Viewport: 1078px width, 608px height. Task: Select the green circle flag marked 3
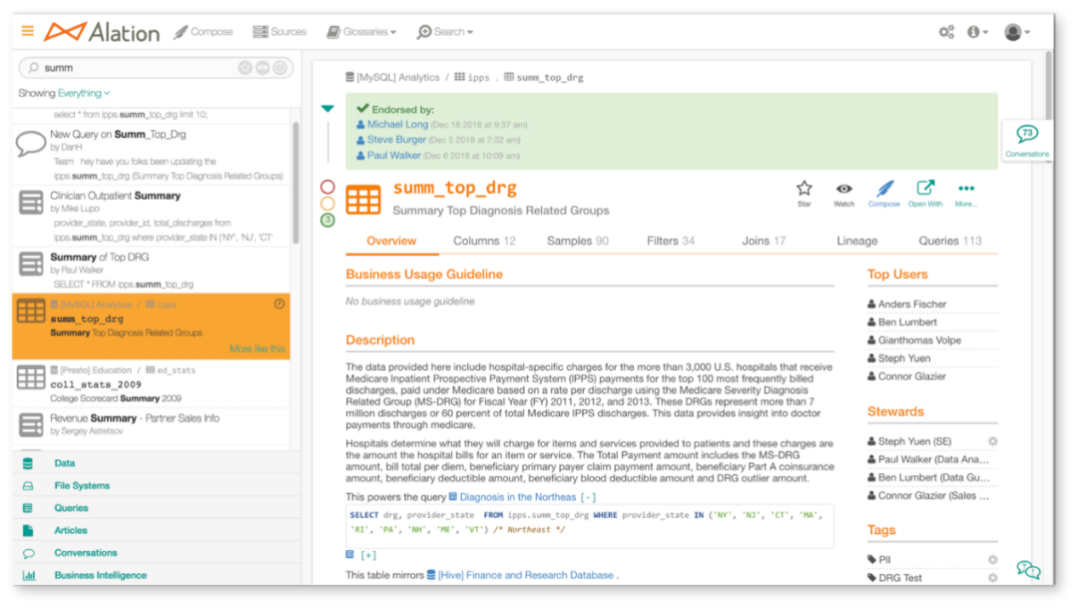coord(327,220)
